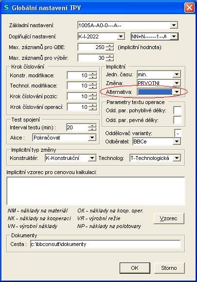197x282 pixels.
Task: Open the Akce Pokračovat dropdown
Action: click(92, 138)
